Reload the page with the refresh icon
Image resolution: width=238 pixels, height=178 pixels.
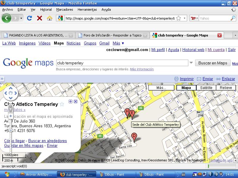29,18
